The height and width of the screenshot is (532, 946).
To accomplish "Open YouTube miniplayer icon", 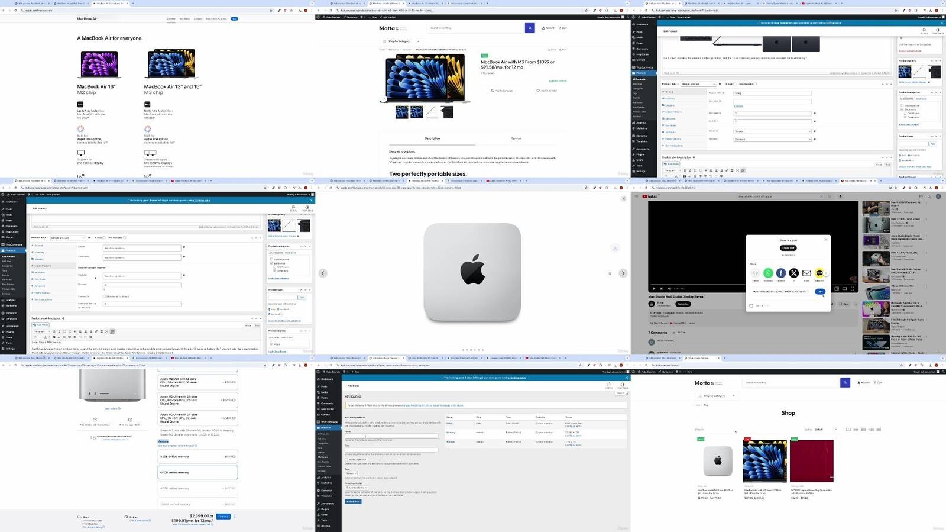I will (x=837, y=289).
